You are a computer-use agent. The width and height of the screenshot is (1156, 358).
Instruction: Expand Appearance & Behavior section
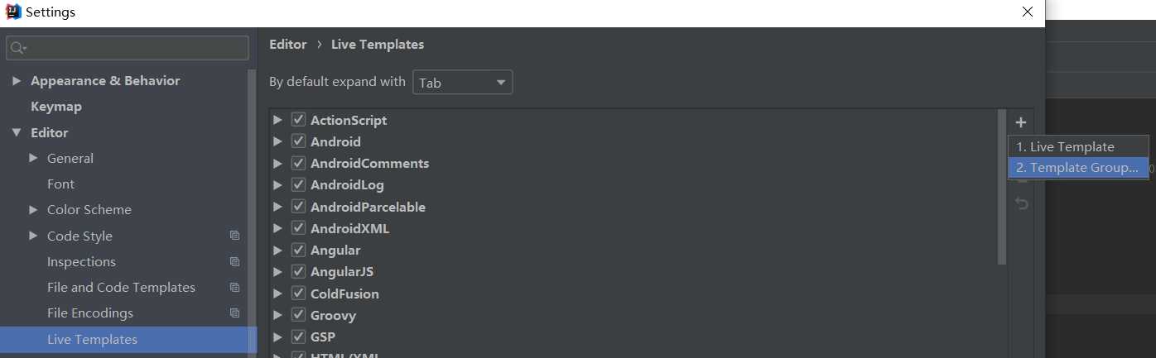point(17,81)
